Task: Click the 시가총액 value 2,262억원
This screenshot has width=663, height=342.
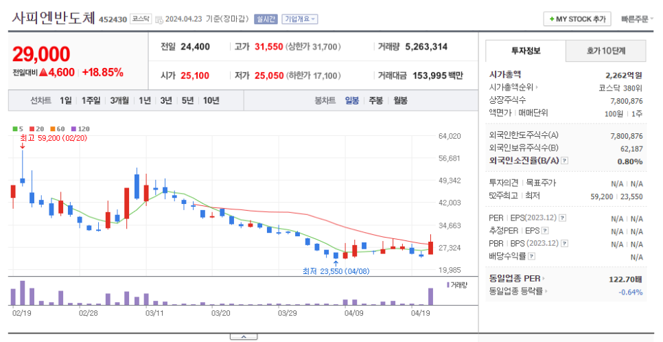Action: tap(624, 76)
